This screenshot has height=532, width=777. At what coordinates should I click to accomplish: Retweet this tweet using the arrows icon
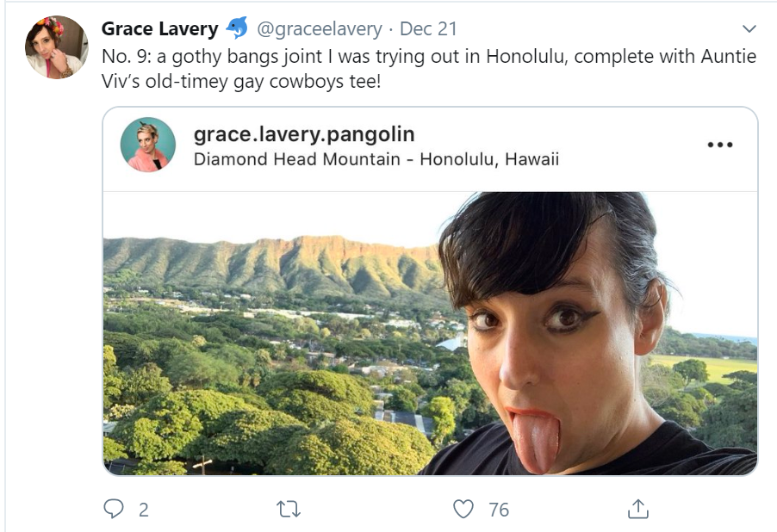[289, 509]
